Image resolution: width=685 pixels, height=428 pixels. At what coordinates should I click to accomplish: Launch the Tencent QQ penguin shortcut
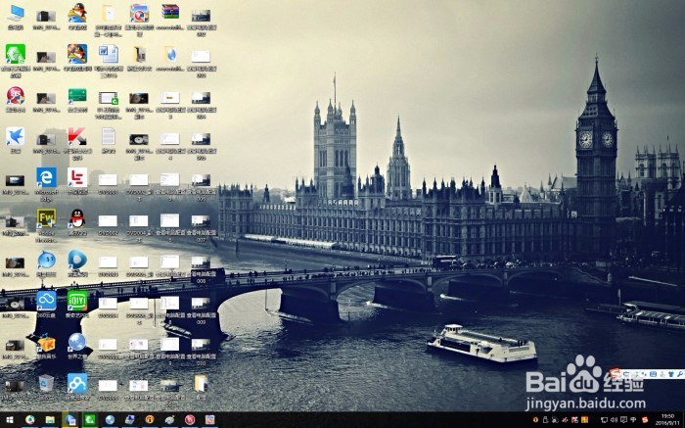click(x=77, y=218)
